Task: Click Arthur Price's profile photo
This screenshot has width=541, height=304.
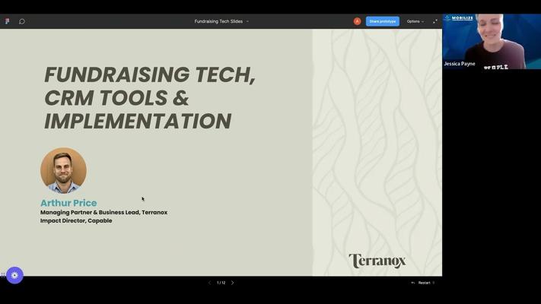Action: coord(63,170)
